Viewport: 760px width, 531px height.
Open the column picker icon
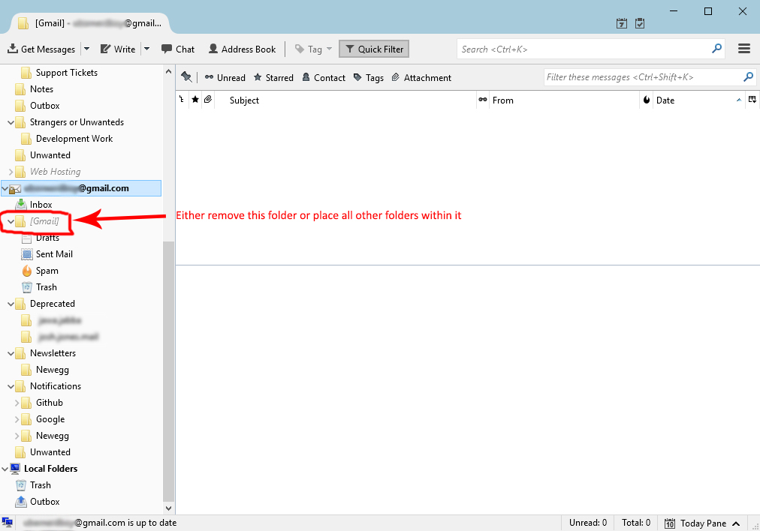point(752,100)
